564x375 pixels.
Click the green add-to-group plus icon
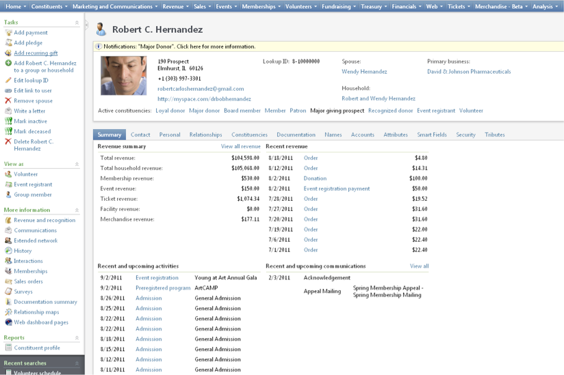pyautogui.click(x=8, y=63)
